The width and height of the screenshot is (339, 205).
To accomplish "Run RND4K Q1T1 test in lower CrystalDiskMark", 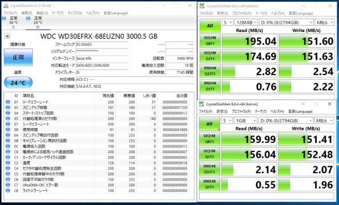I will 209,184.
